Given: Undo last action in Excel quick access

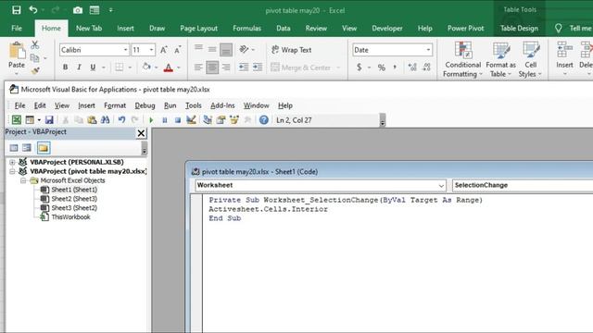Looking at the screenshot, I should [x=33, y=10].
